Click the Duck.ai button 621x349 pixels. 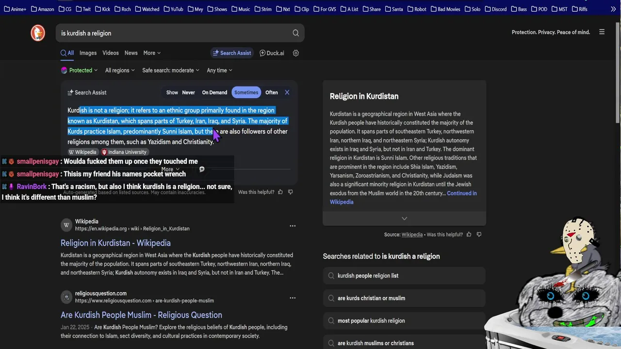coord(272,53)
